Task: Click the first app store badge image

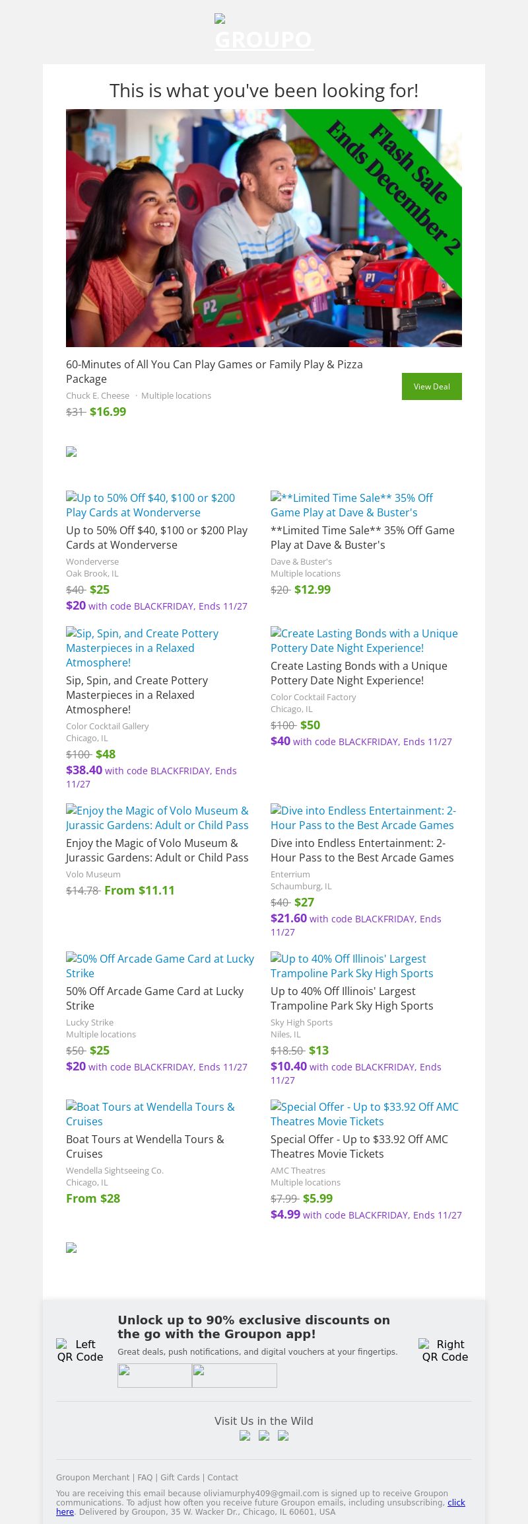Action: 154,1375
